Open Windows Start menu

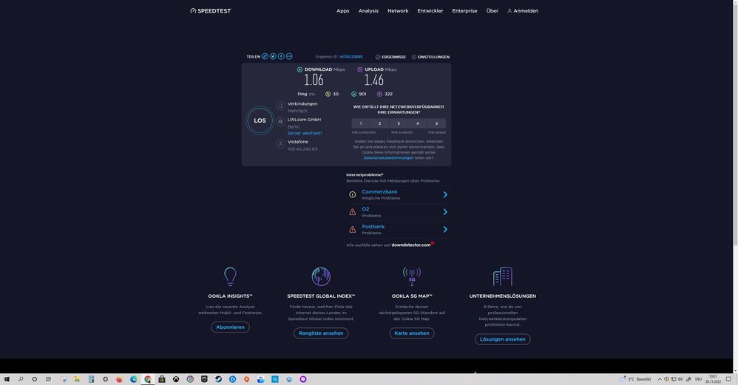tap(7, 379)
